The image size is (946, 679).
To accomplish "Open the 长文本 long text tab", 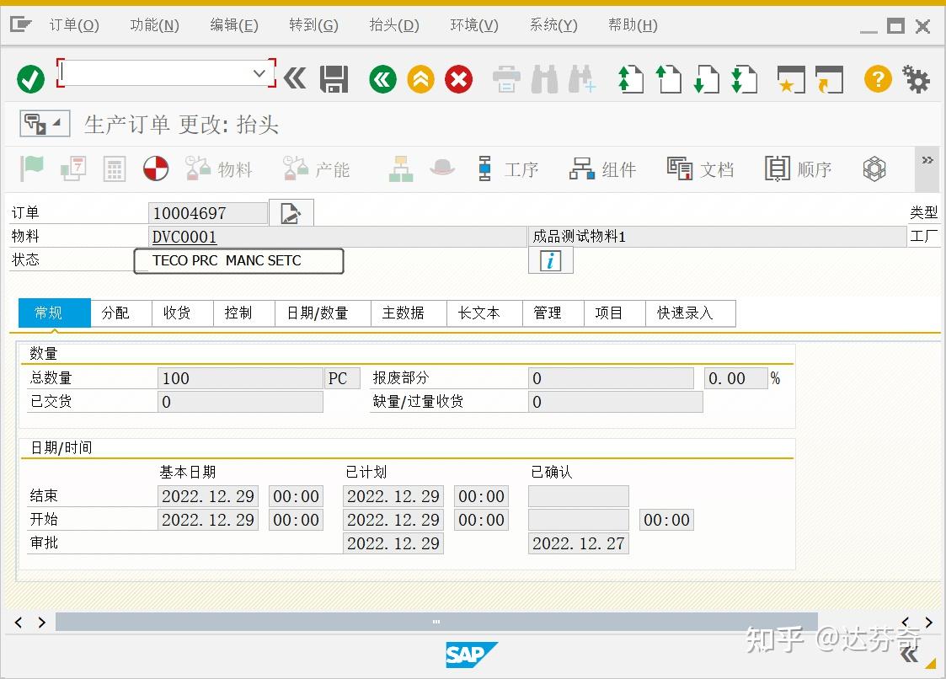I will (x=483, y=313).
